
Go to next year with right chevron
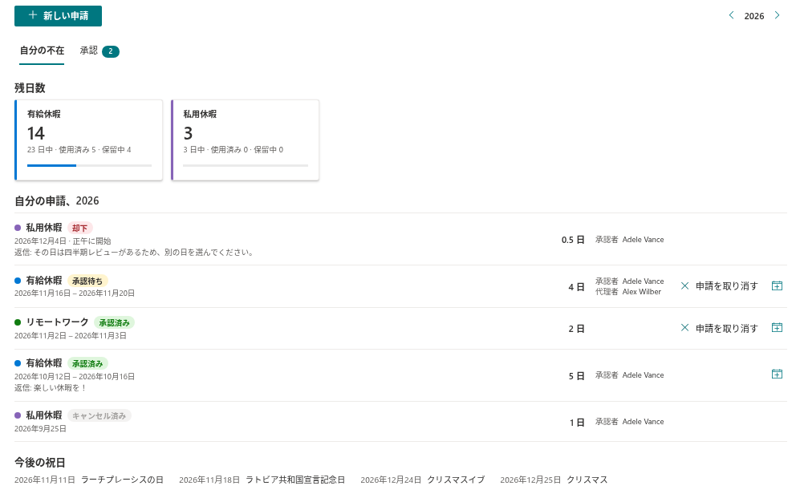[x=777, y=15]
